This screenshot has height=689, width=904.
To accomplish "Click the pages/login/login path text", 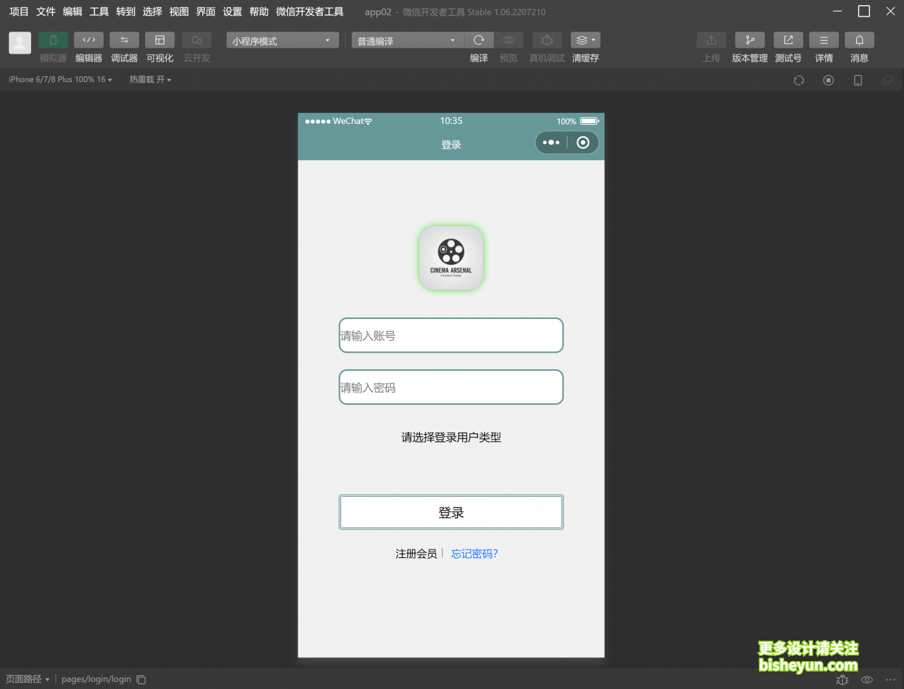I will point(96,679).
